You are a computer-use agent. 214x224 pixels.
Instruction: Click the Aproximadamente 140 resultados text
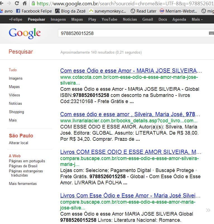coord(101,53)
